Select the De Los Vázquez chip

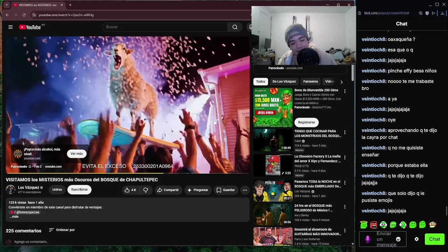click(284, 82)
